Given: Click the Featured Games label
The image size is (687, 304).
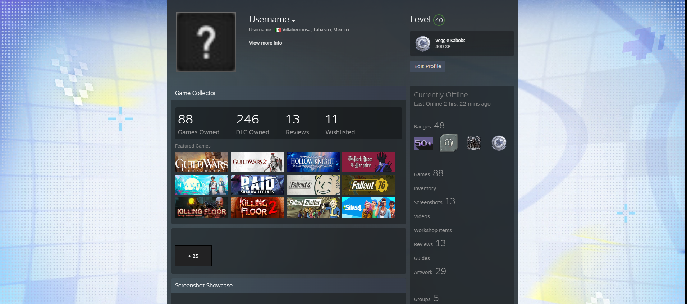Looking at the screenshot, I should (193, 146).
